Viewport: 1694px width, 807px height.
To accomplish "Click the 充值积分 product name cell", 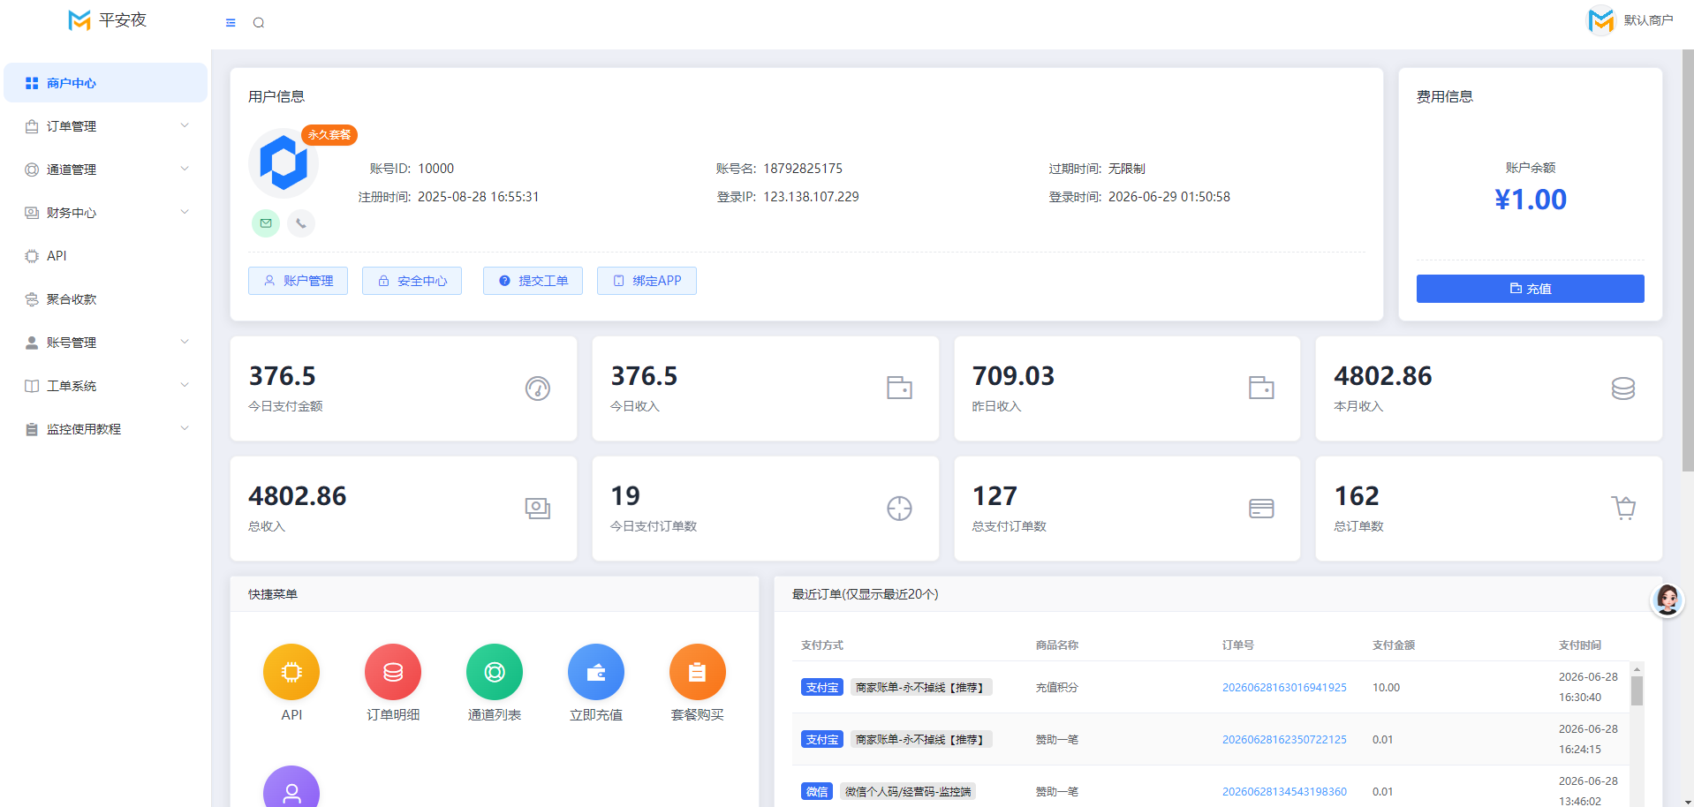I will click(x=1056, y=688).
